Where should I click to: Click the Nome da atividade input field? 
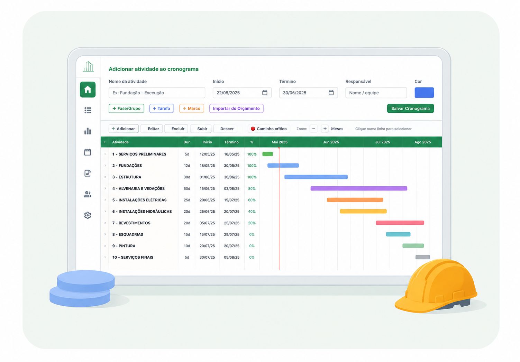(157, 93)
